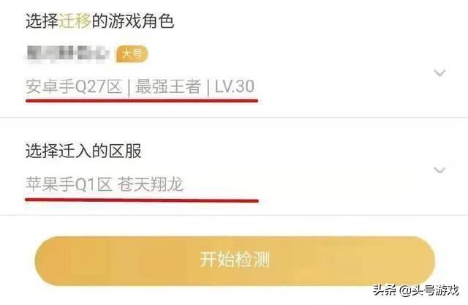Click divider between the two selection sections

[234, 118]
